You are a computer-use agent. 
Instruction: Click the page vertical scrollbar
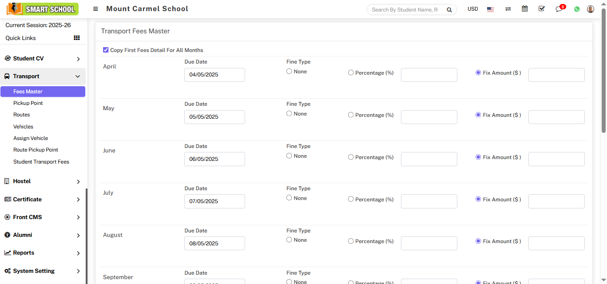pos(603,71)
